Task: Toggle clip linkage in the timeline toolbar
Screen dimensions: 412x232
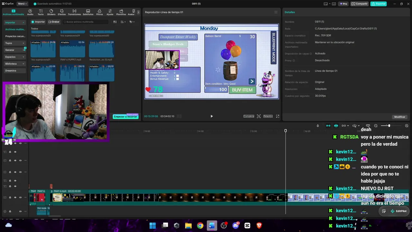Action: (344, 126)
